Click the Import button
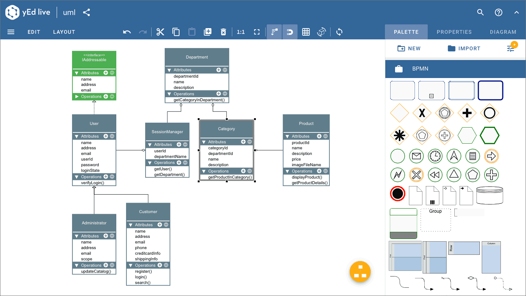Screen dimensions: 526x296 coord(464,48)
